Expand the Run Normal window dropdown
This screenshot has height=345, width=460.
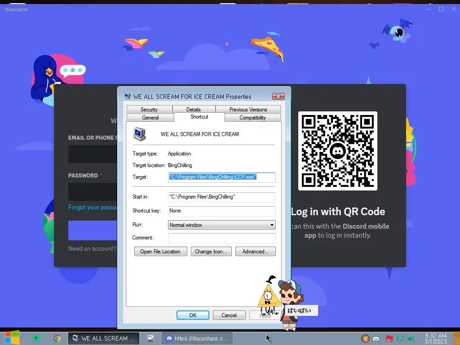click(x=222, y=225)
